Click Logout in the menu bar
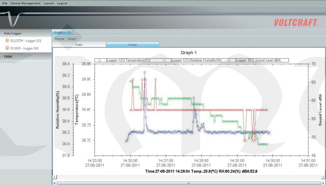Screen dimensions: 326x185 pyautogui.click(x=62, y=3)
